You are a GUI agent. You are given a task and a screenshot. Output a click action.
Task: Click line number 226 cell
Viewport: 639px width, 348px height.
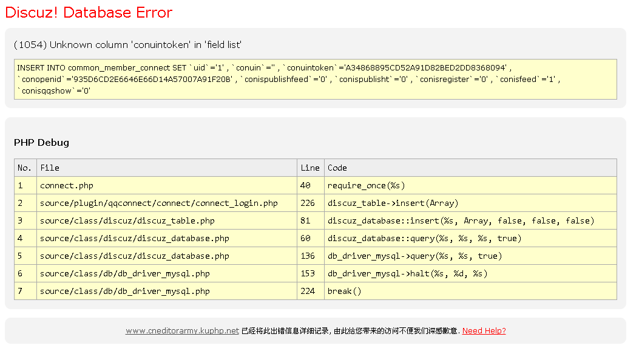point(311,203)
